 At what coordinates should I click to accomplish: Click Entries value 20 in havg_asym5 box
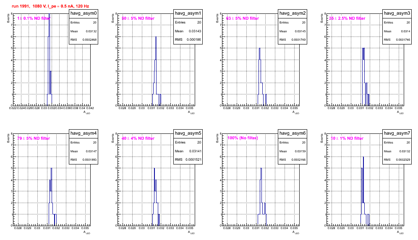click(x=199, y=142)
